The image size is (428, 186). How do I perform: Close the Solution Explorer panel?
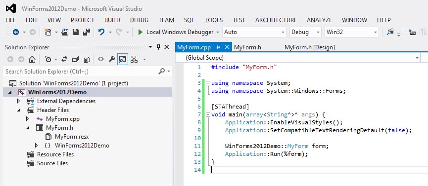click(167, 47)
